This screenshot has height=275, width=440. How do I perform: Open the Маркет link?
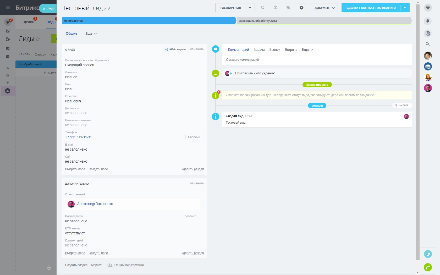pyautogui.click(x=96, y=265)
